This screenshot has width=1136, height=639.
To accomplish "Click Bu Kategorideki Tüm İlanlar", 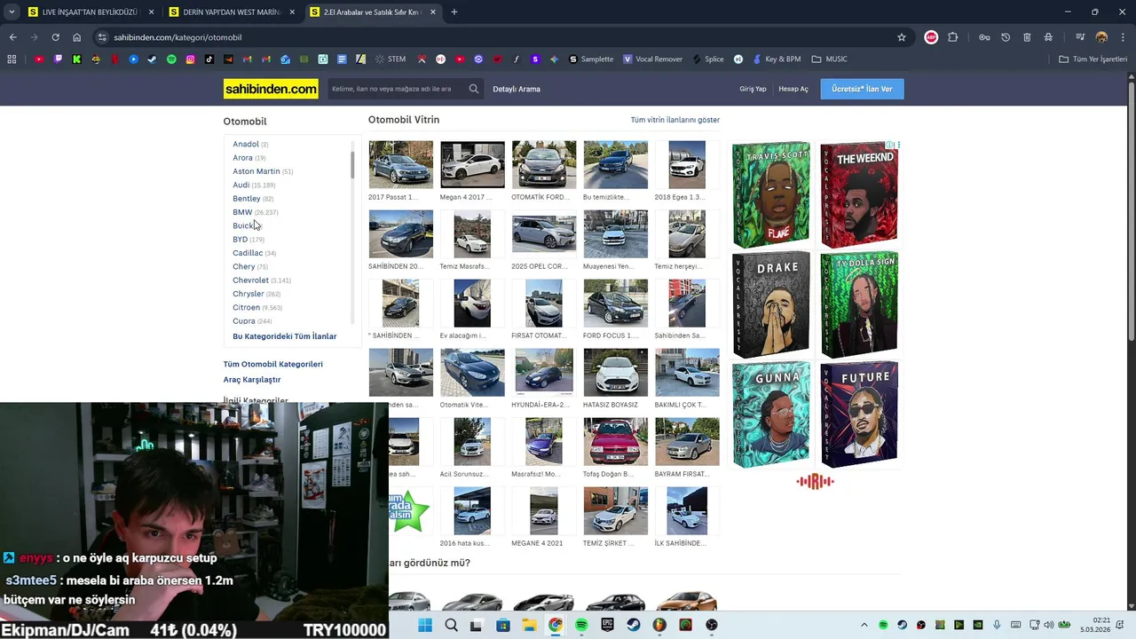I will [x=285, y=336].
